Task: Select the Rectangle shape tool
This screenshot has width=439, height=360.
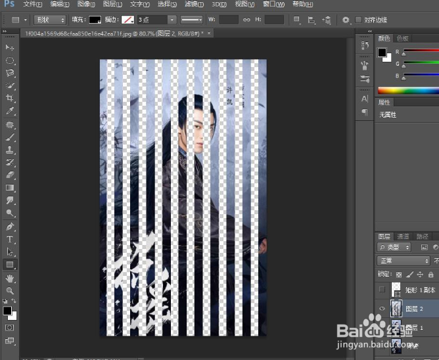Action: pos(9,265)
